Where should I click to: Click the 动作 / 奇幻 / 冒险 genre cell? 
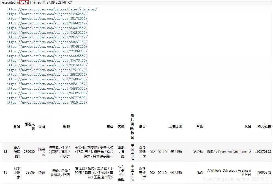pyautogui.click(x=121, y=172)
